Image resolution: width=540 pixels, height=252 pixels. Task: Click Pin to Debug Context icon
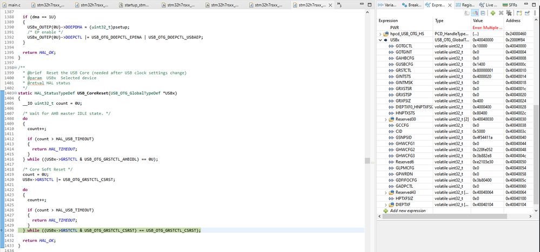(x=527, y=13)
